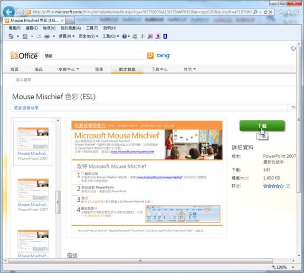
Task: Open the 安全性(S) dropdown
Action: [x=89, y=36]
